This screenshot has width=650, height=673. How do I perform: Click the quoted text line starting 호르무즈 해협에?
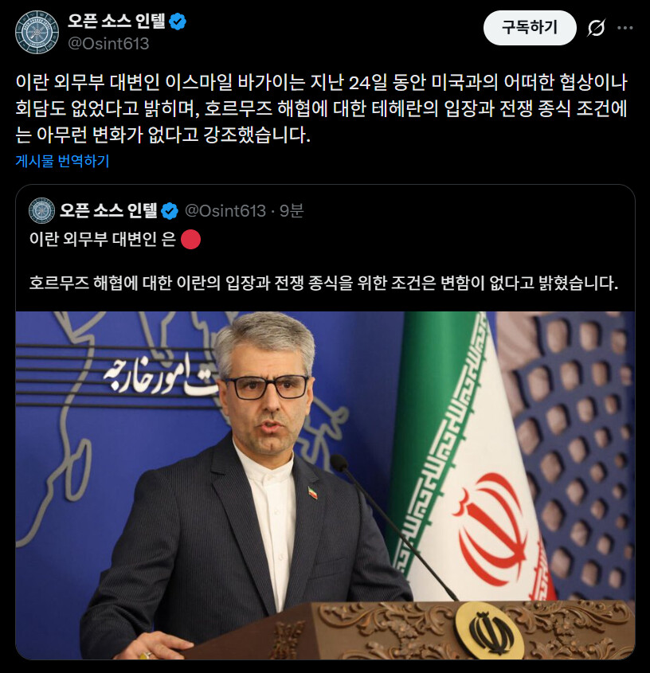(323, 283)
